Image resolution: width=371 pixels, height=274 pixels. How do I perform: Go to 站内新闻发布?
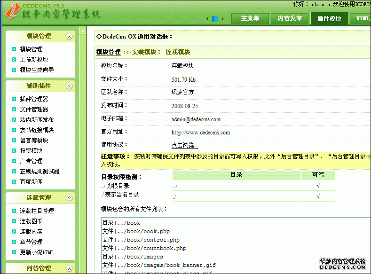[37, 120]
